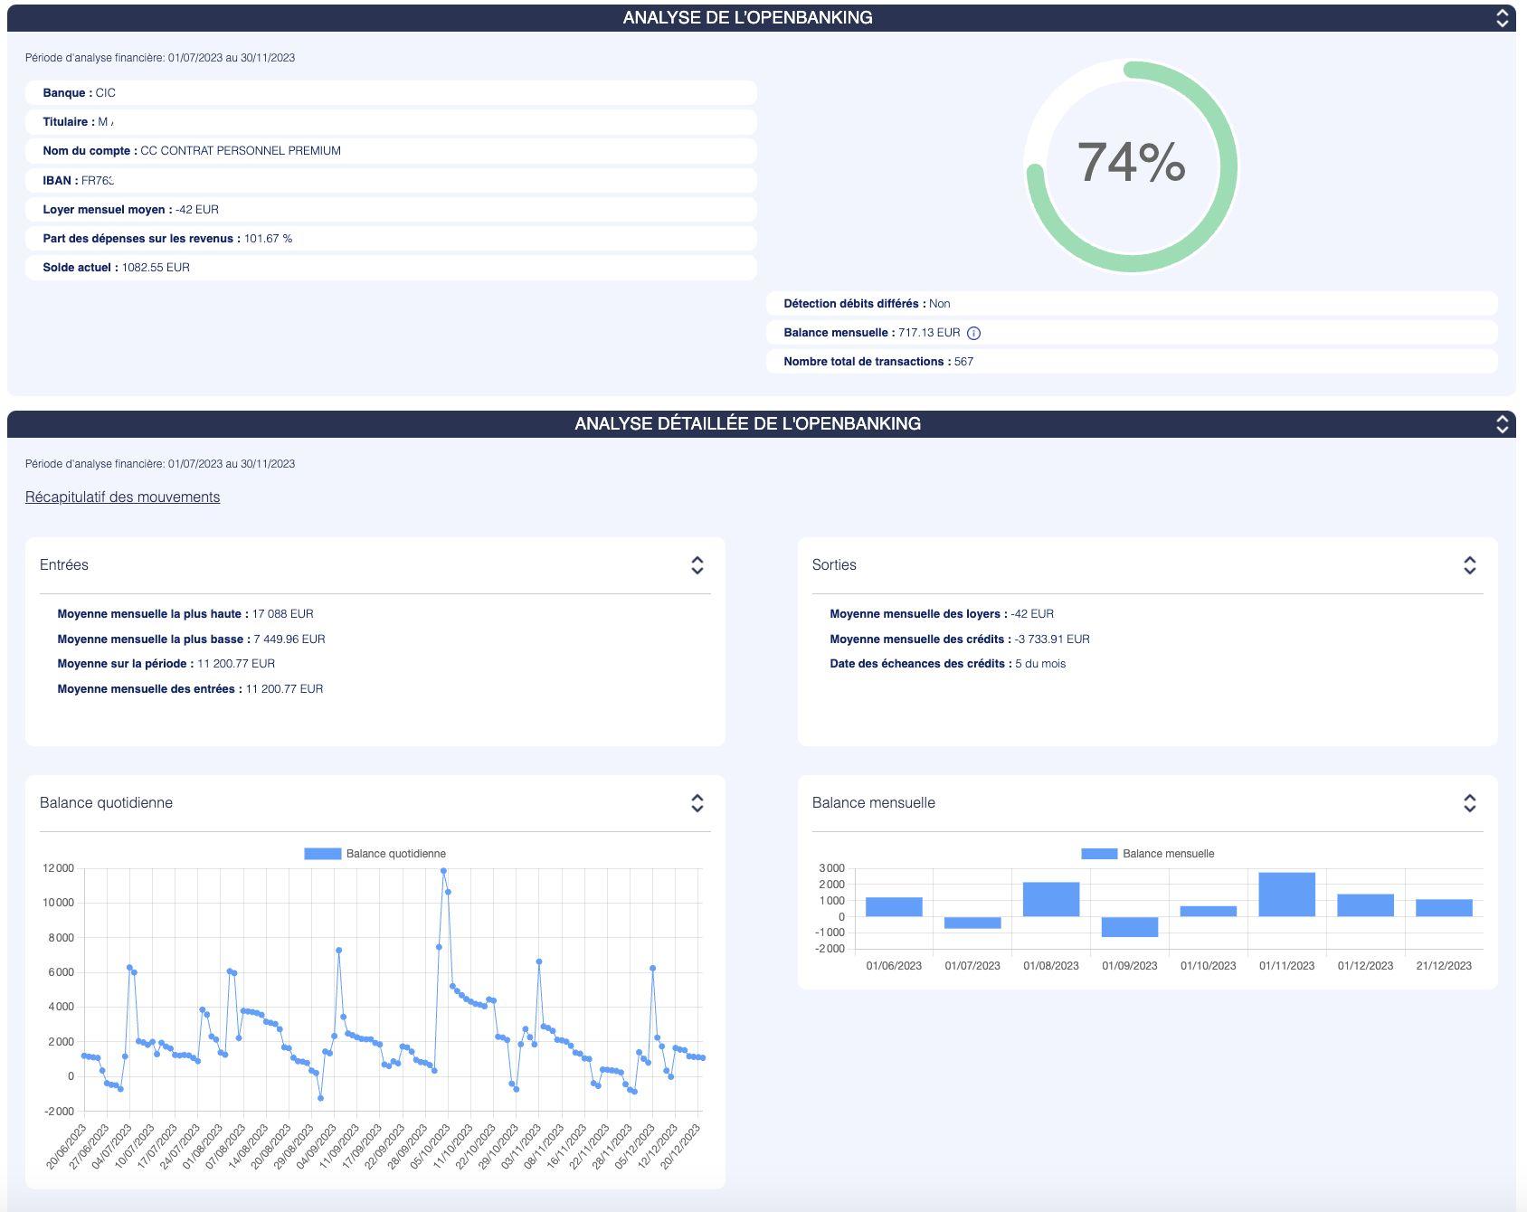Toggle the Balance quotidienne legend swatch
1527x1212 pixels.
322,854
